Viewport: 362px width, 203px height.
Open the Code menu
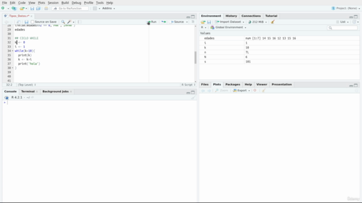pyautogui.click(x=21, y=3)
